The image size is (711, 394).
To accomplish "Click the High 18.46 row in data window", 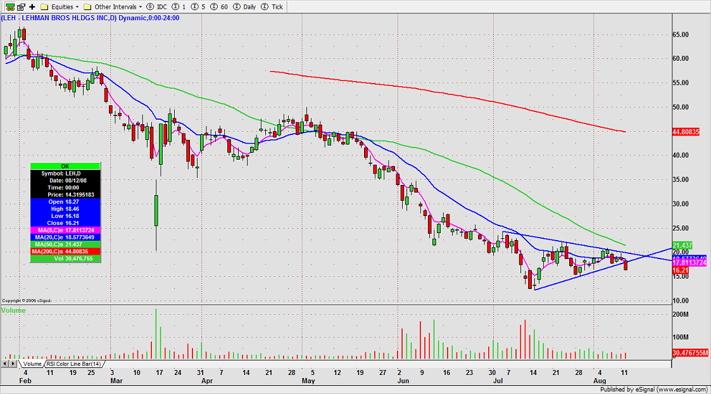I will click(65, 209).
